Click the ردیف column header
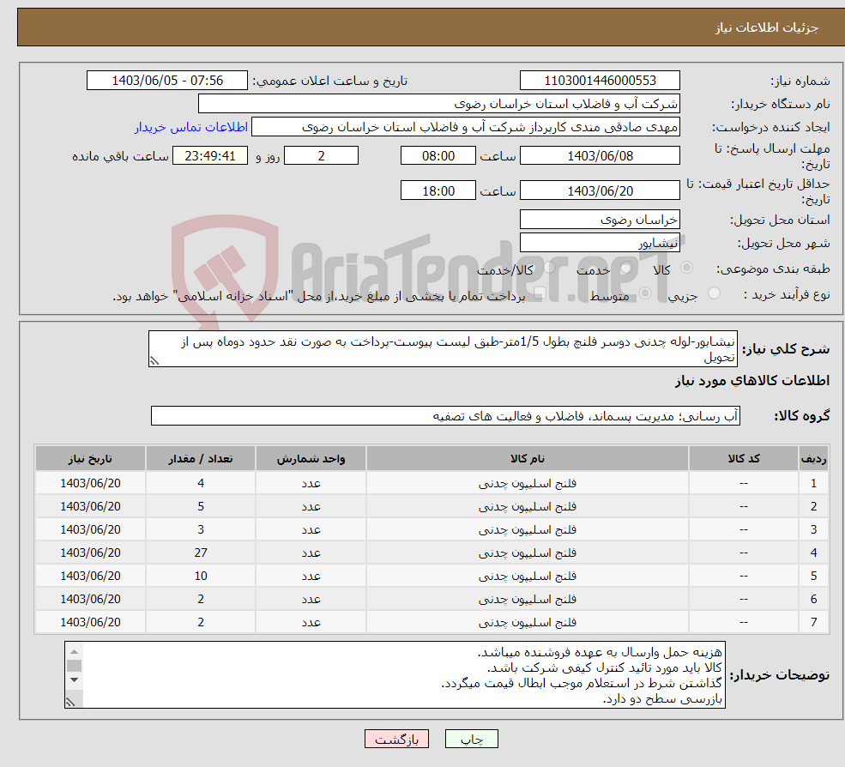The image size is (845, 767). click(x=814, y=459)
